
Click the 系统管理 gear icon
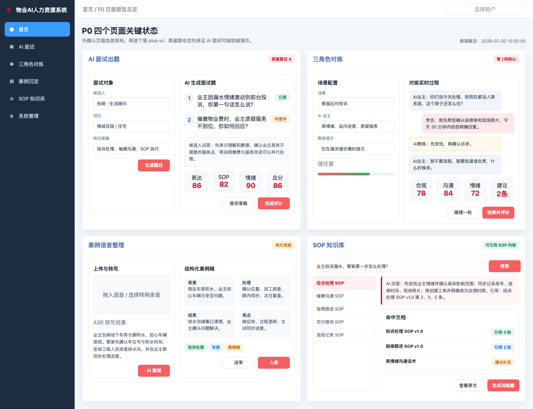pos(12,116)
